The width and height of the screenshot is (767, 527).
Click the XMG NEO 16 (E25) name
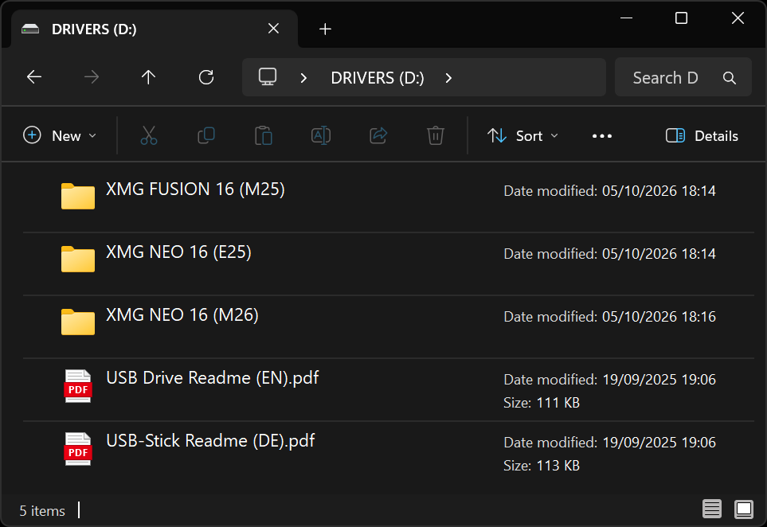[x=178, y=252]
